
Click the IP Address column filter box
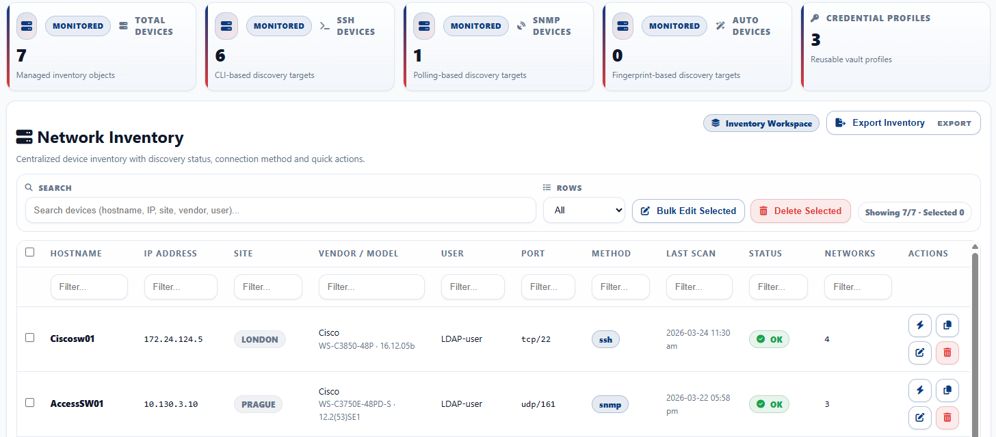[181, 287]
